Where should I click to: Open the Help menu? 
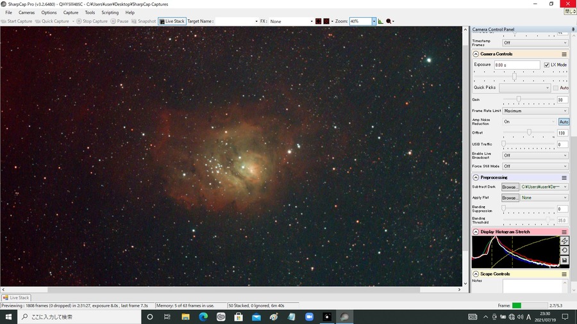click(x=130, y=13)
